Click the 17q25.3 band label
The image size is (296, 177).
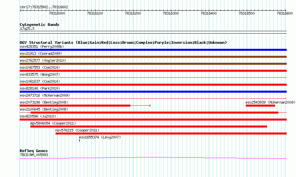point(27,29)
